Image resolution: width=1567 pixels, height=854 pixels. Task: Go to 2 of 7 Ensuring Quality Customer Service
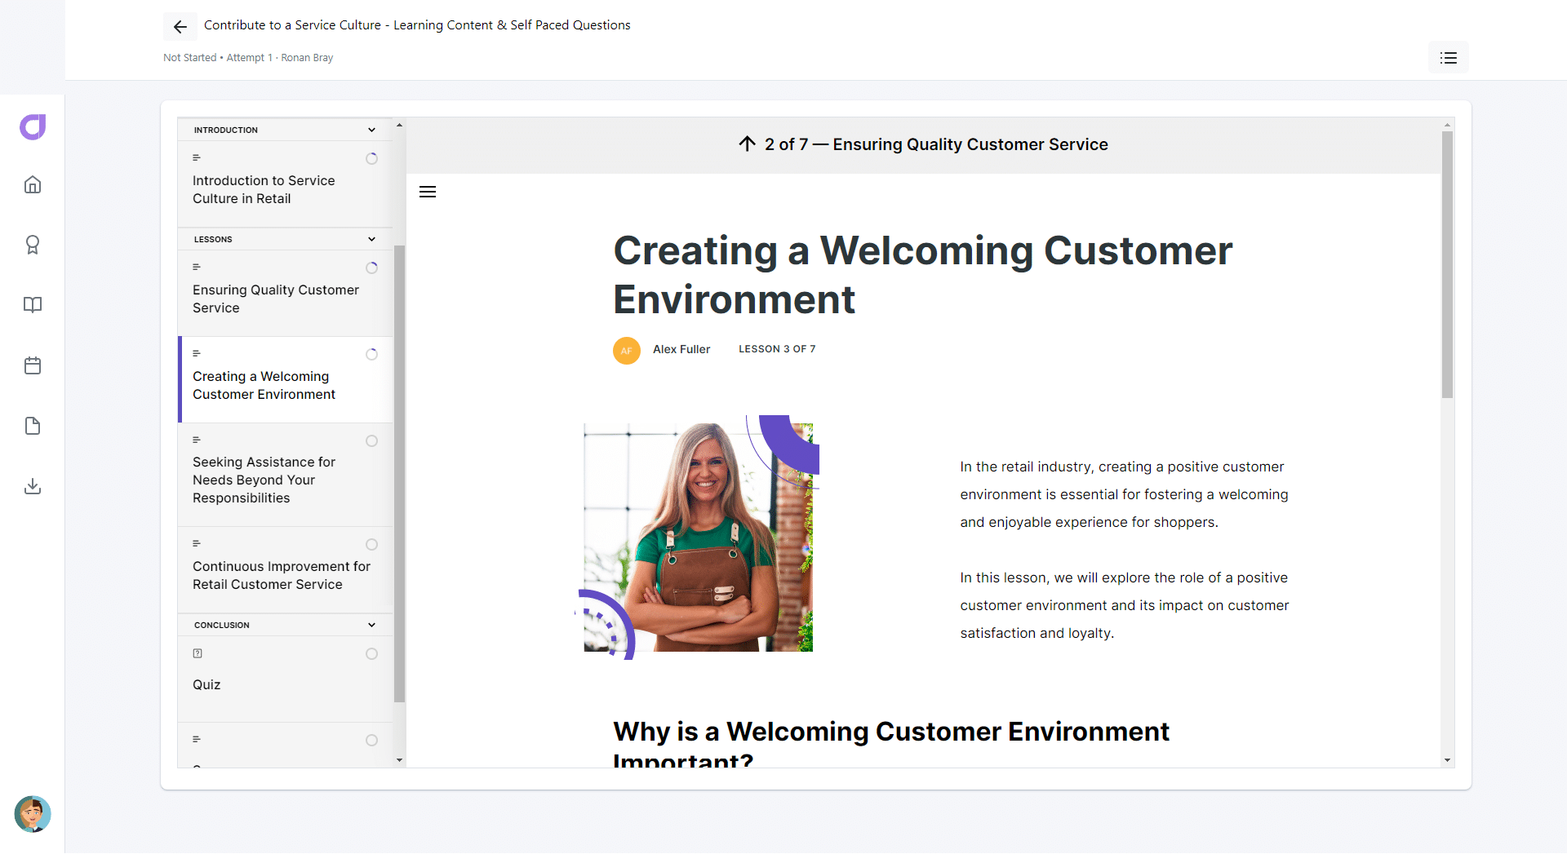[x=923, y=144]
